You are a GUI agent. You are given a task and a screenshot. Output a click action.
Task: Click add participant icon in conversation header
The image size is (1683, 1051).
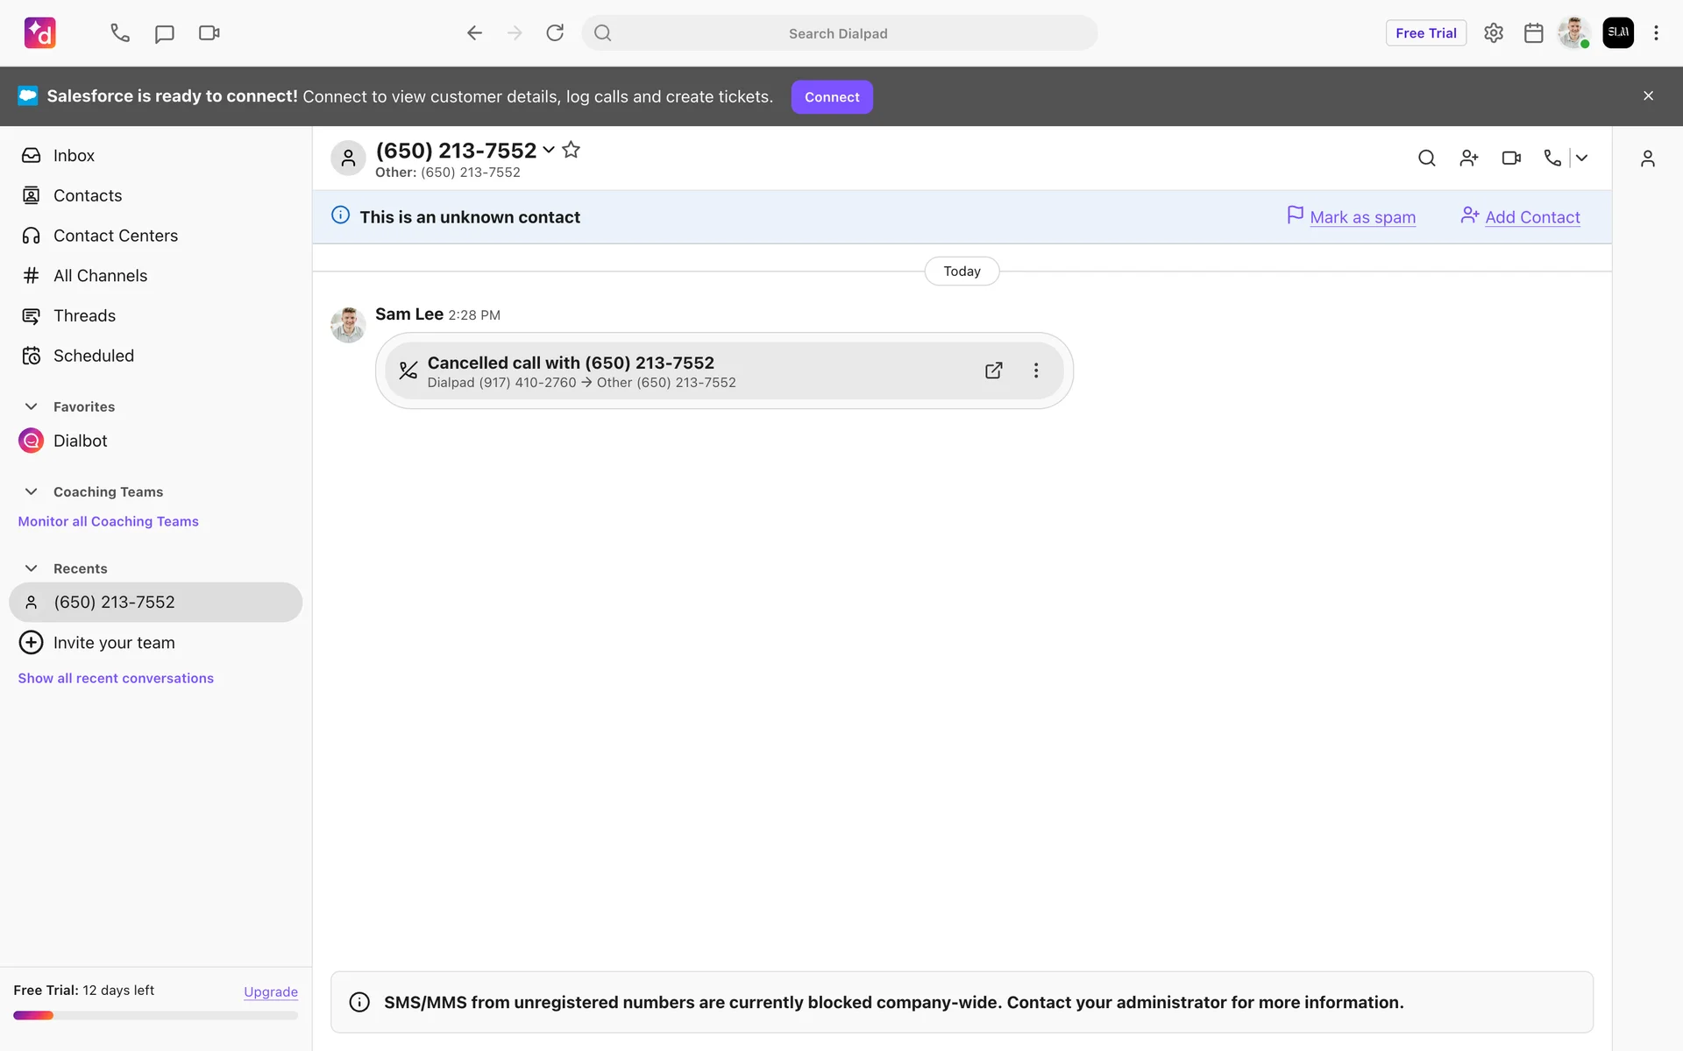(1469, 159)
